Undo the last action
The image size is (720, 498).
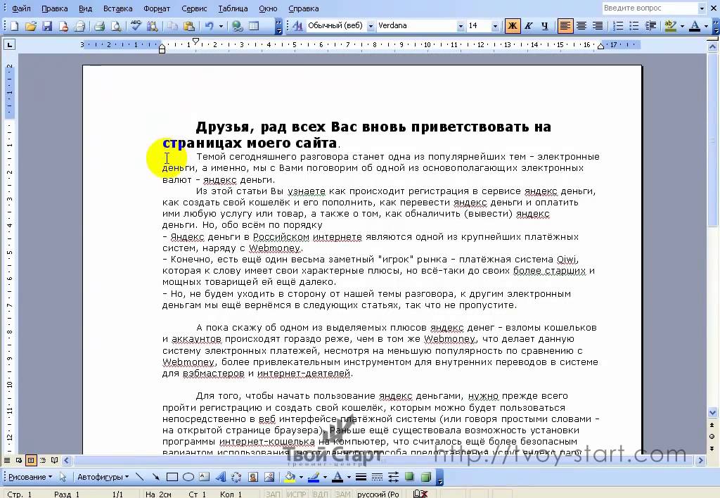[x=209, y=26]
